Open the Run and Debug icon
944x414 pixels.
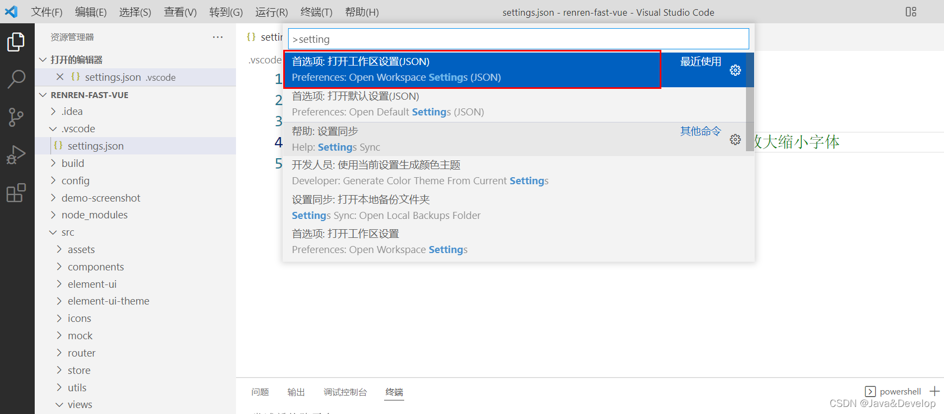pos(16,155)
